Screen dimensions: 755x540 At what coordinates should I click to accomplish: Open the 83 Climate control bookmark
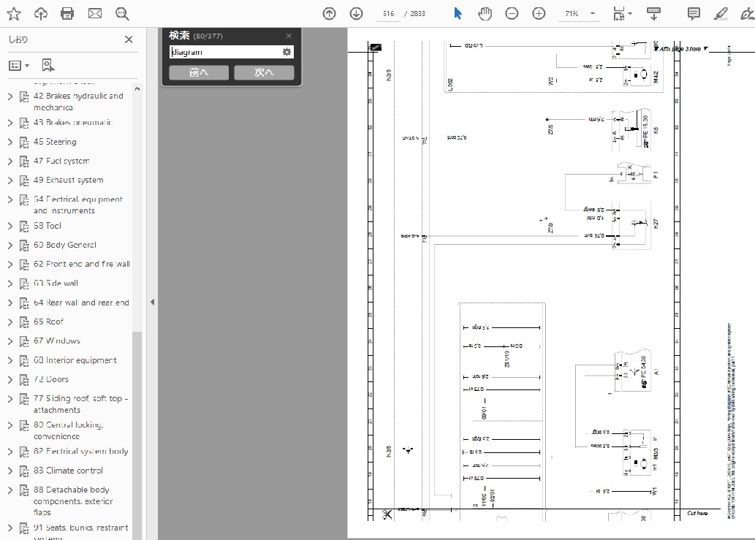tap(69, 471)
